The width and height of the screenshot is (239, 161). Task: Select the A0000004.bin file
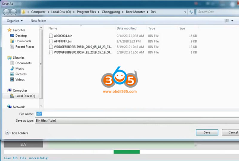pos(63,36)
